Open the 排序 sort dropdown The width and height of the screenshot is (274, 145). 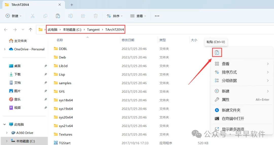[x=115, y=16]
